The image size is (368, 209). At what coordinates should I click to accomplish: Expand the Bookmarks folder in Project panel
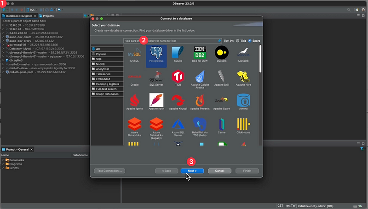(3, 160)
